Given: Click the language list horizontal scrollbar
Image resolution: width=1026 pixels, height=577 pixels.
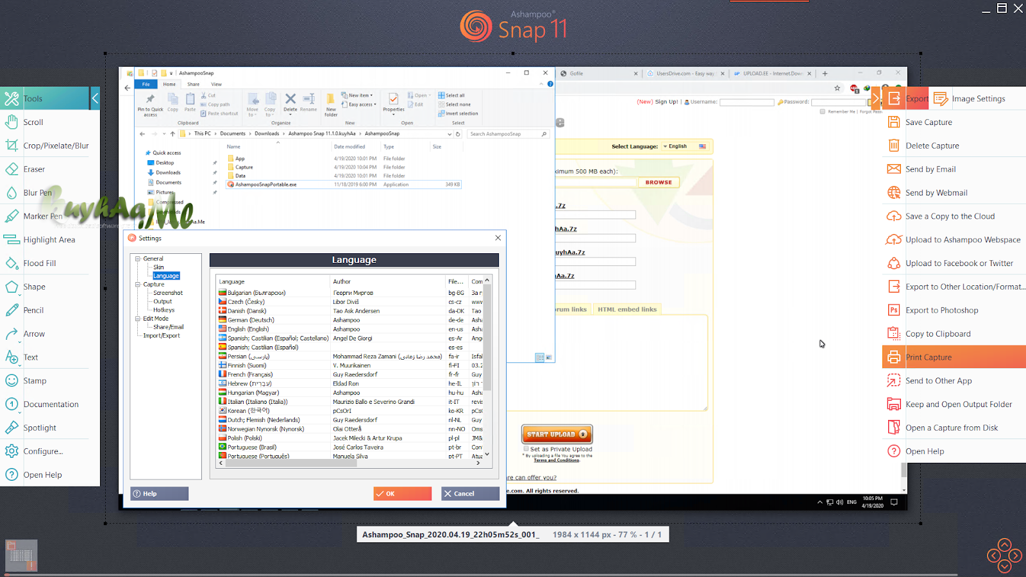Looking at the screenshot, I should click(290, 462).
